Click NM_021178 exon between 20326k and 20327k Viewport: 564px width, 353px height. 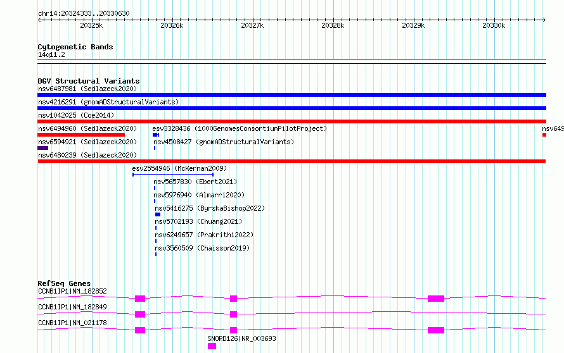[x=233, y=330]
